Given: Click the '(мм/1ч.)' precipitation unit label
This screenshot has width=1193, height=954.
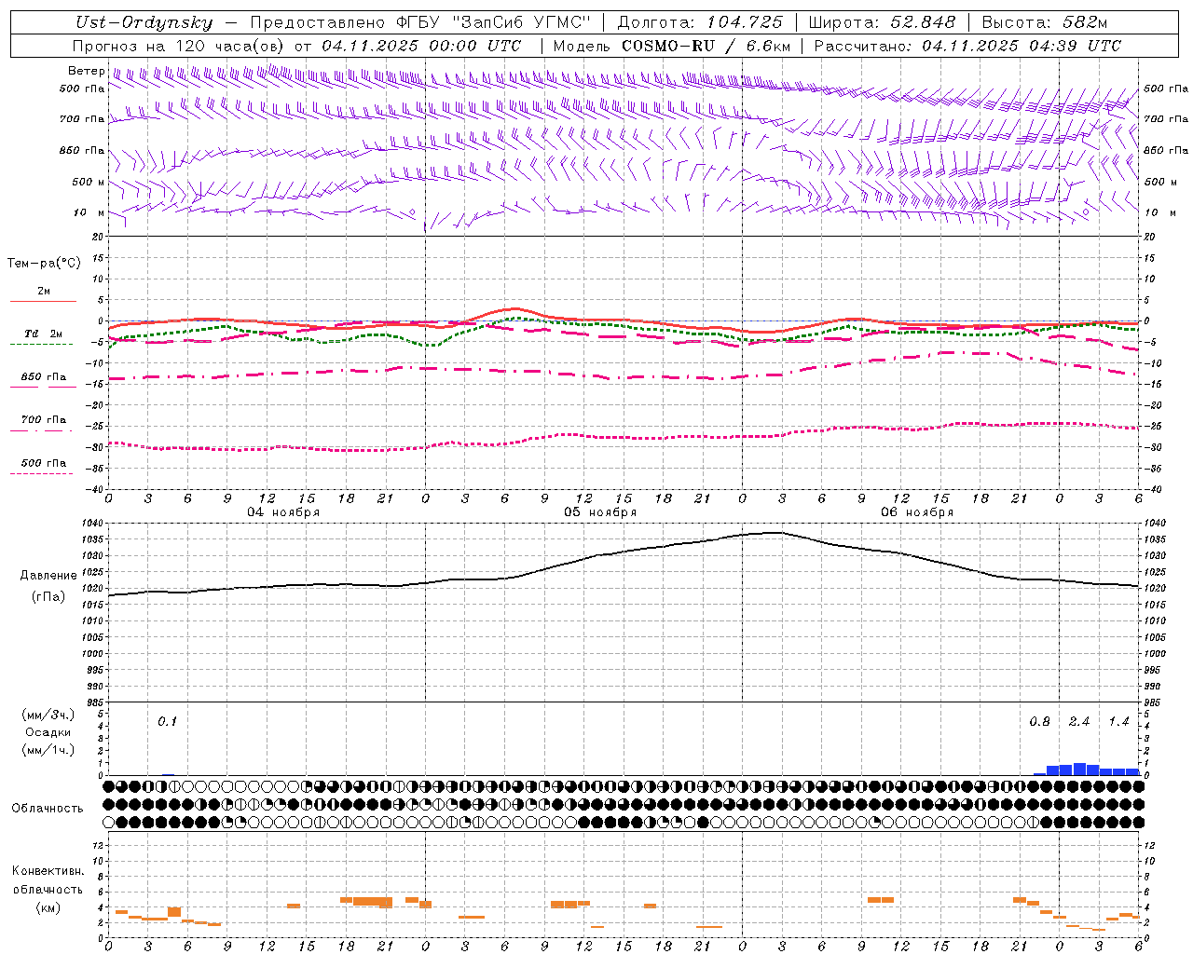Looking at the screenshot, I should (48, 750).
